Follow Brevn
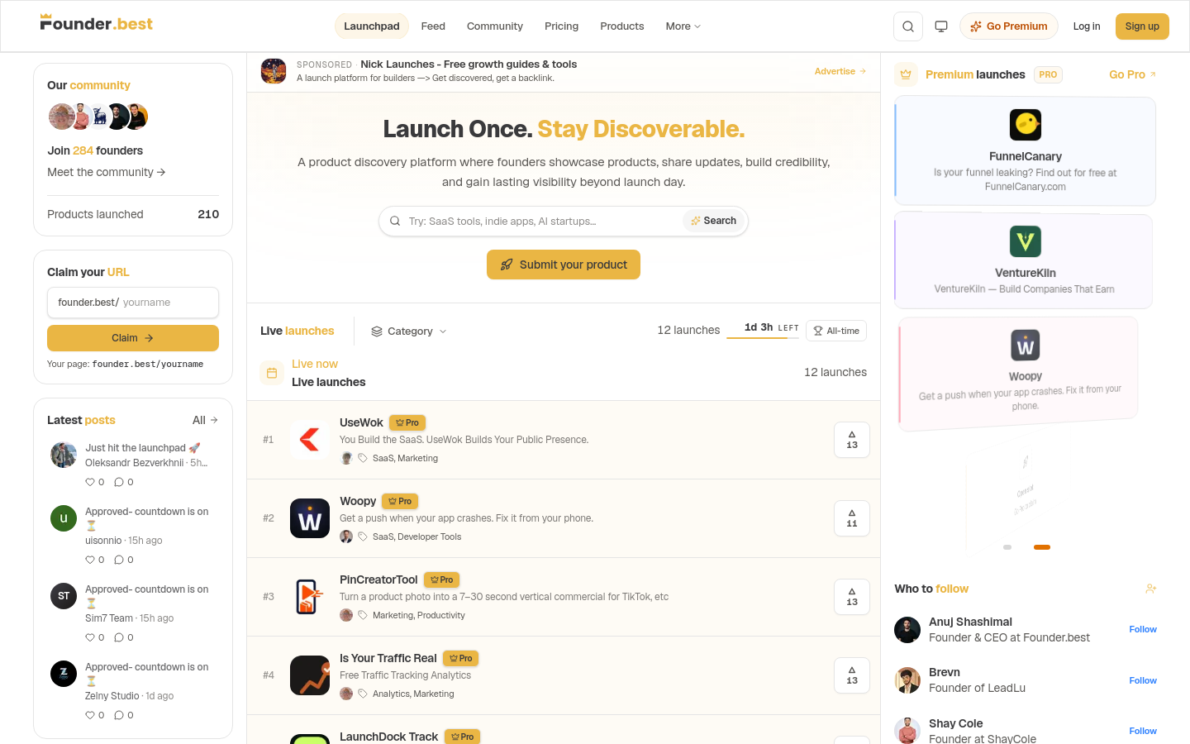This screenshot has width=1190, height=744. [x=1143, y=681]
